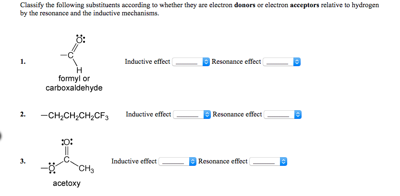Click the 'acetoxy' label text

(x=67, y=183)
